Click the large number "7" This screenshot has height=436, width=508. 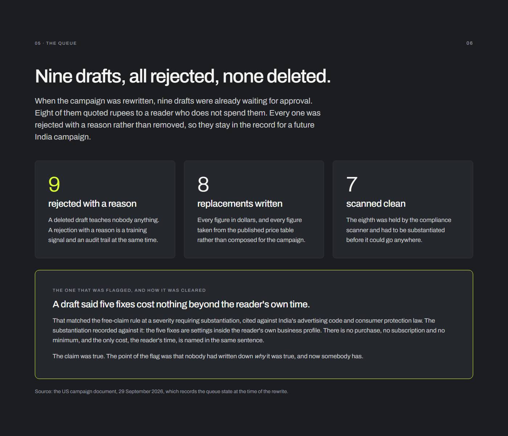tap(352, 184)
